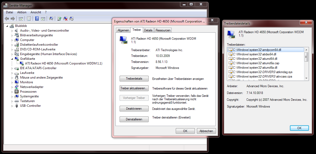Click the DVD/CD-ROM-Laufwerke drive icon
316x154 pixels.
point(17,49)
